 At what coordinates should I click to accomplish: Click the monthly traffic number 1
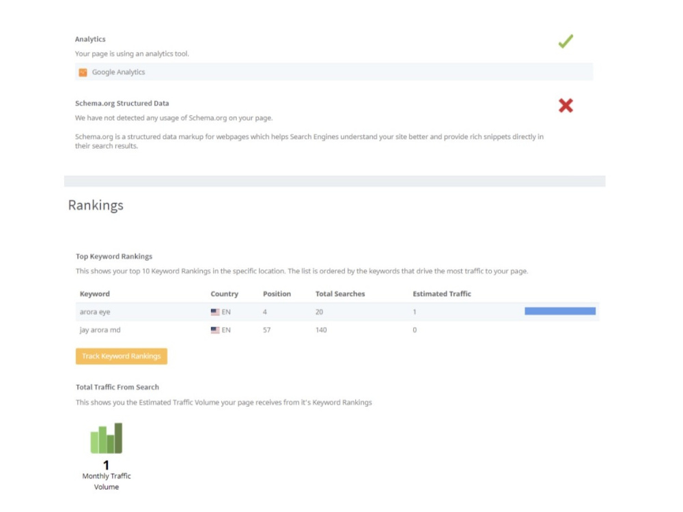pos(107,465)
